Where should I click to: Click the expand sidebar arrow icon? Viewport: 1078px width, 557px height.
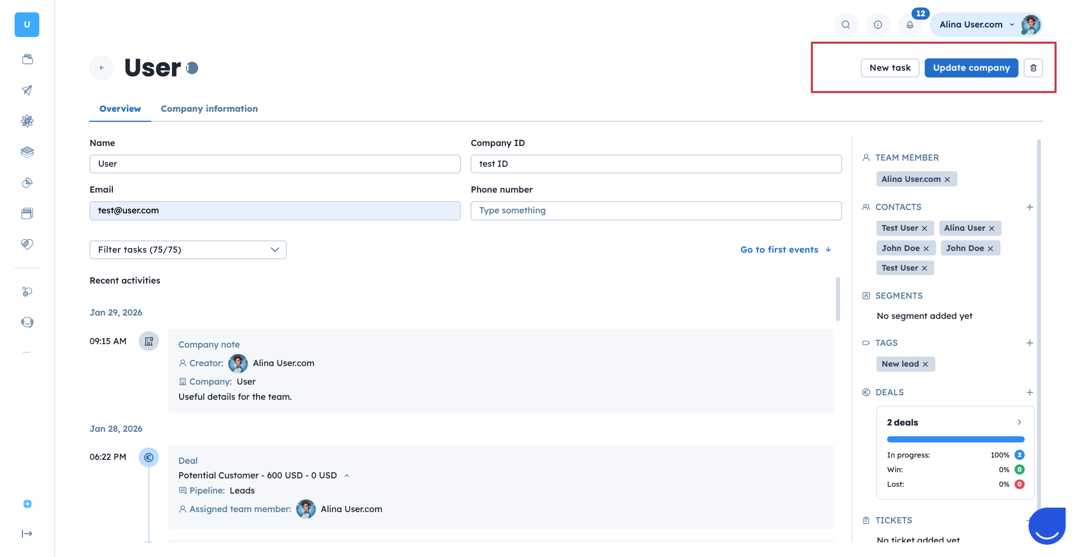click(27, 533)
